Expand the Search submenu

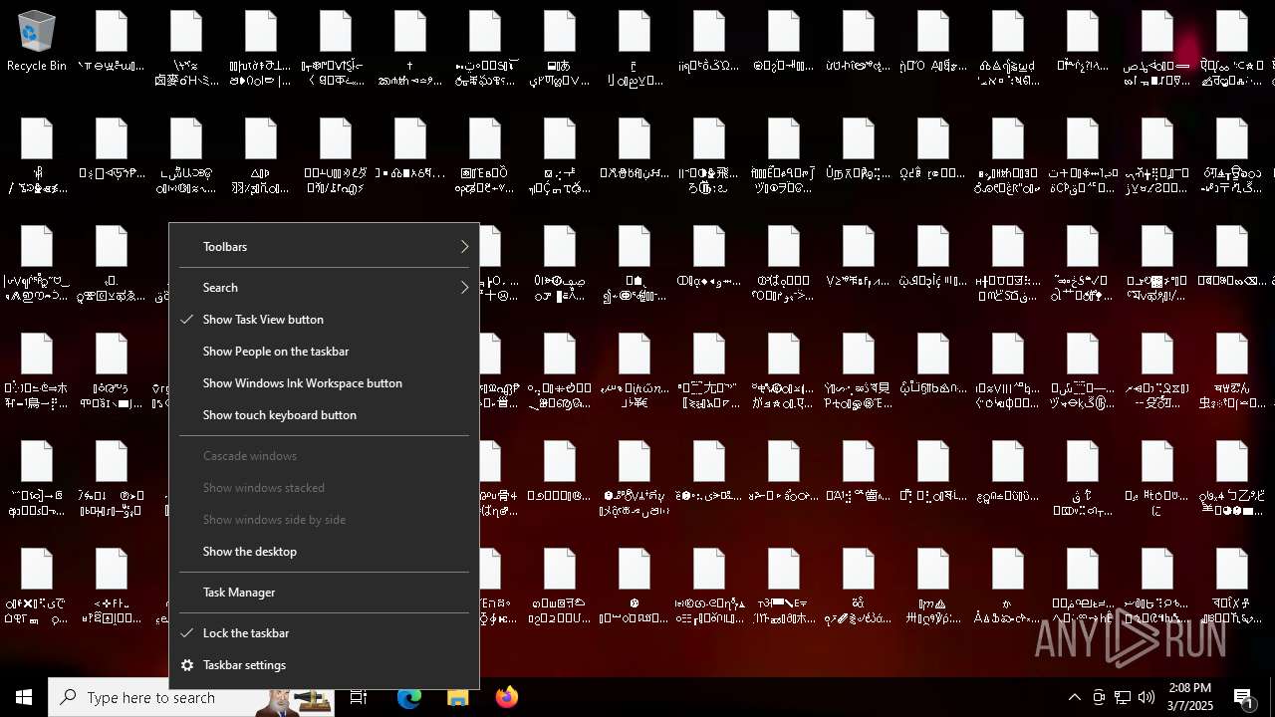pos(324,287)
